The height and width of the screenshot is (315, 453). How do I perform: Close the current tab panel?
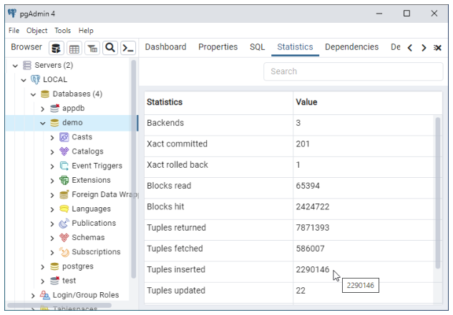438,48
